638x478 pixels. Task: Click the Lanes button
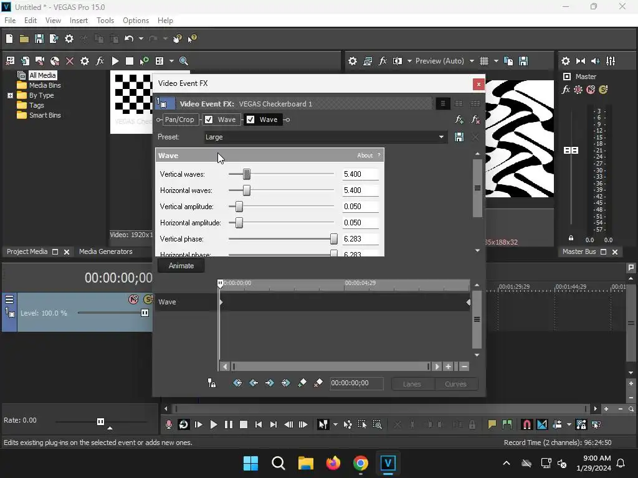412,383
